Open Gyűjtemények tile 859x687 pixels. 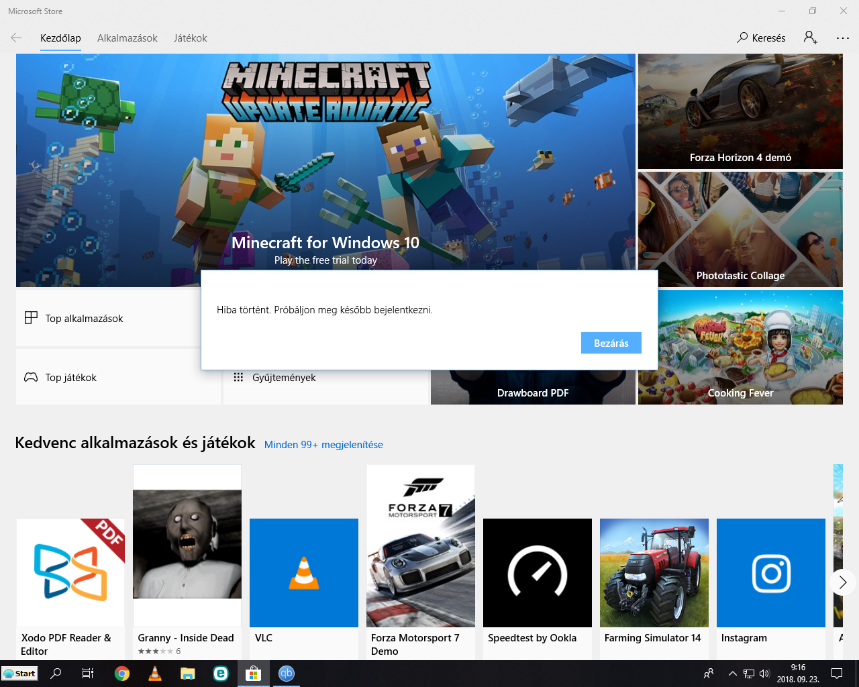click(326, 387)
